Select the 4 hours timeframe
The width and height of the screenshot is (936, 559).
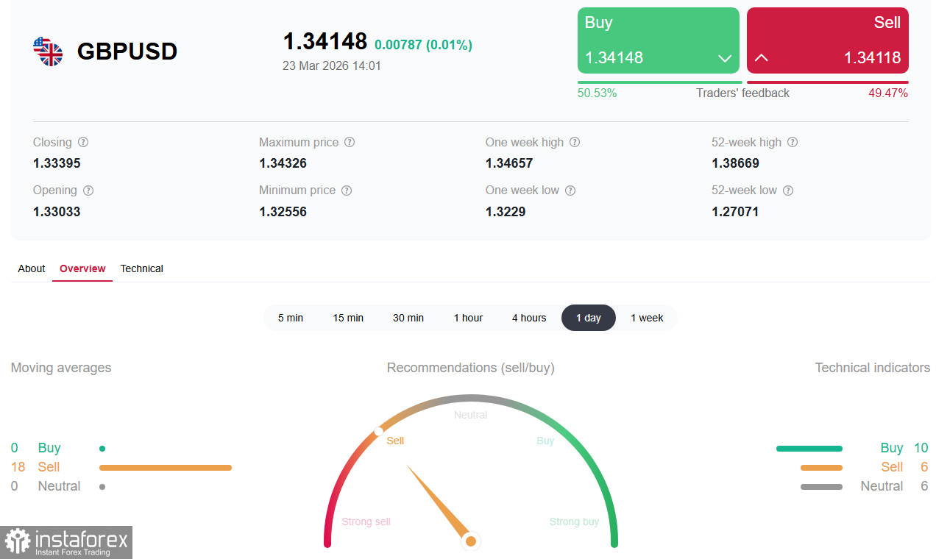[529, 318]
